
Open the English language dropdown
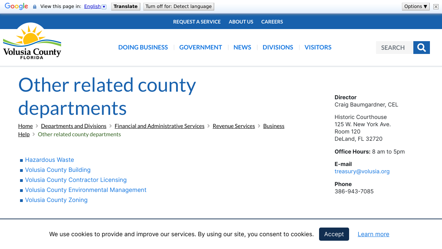coord(95,7)
